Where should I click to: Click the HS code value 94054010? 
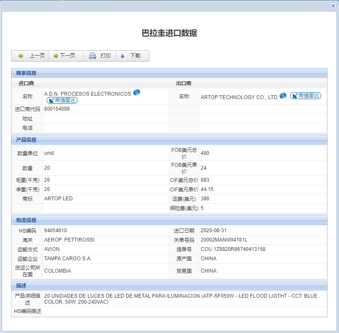(x=55, y=231)
